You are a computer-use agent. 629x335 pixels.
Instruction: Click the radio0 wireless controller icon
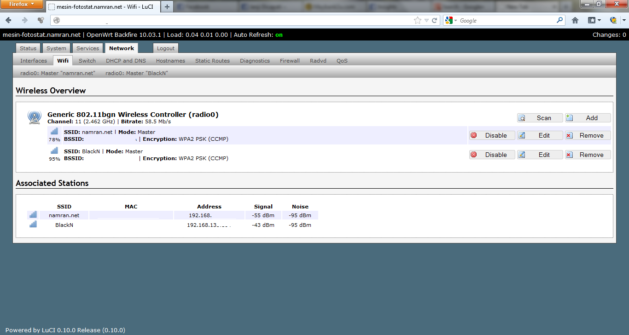click(34, 117)
